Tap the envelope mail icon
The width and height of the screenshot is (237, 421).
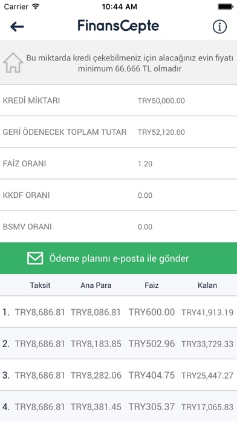click(x=35, y=258)
